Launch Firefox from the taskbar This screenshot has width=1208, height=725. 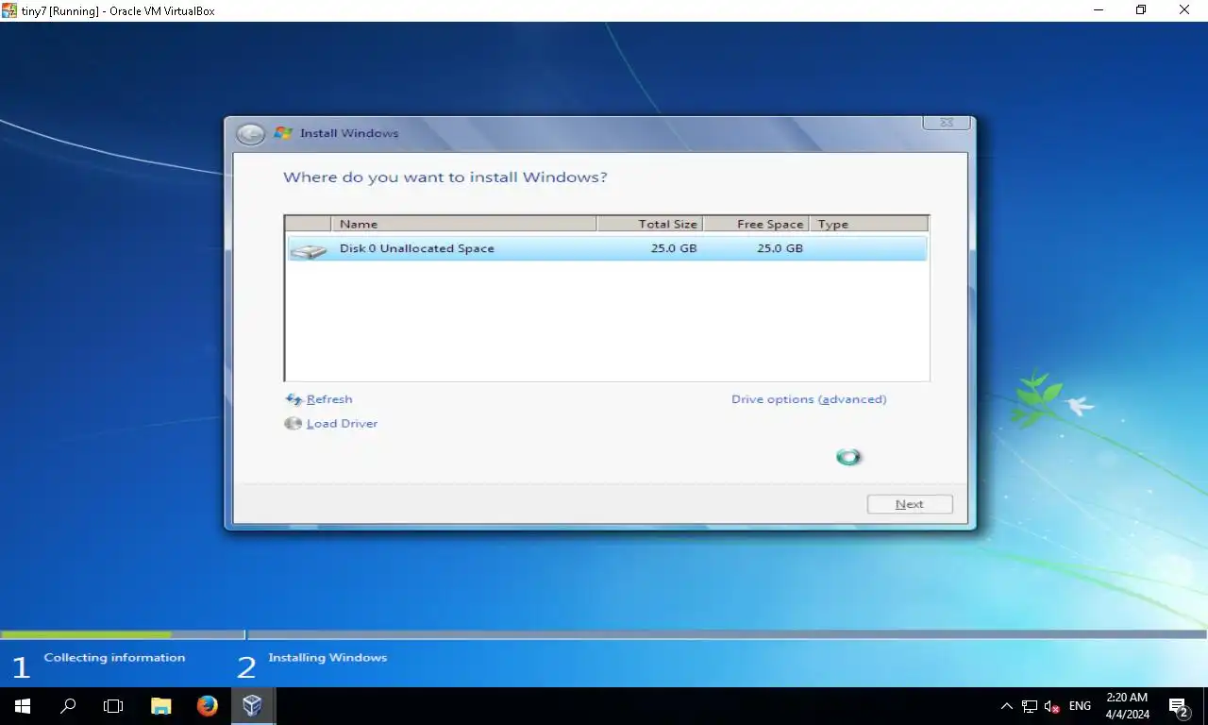pos(207,706)
